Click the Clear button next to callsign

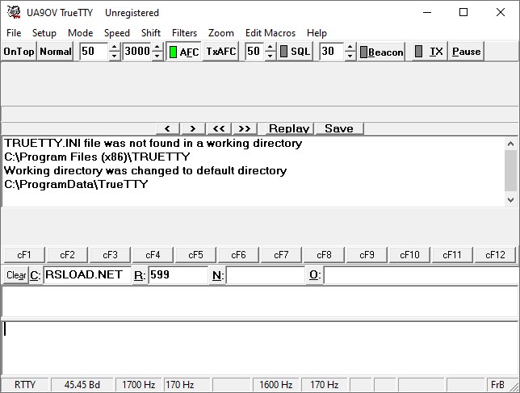[x=16, y=275]
